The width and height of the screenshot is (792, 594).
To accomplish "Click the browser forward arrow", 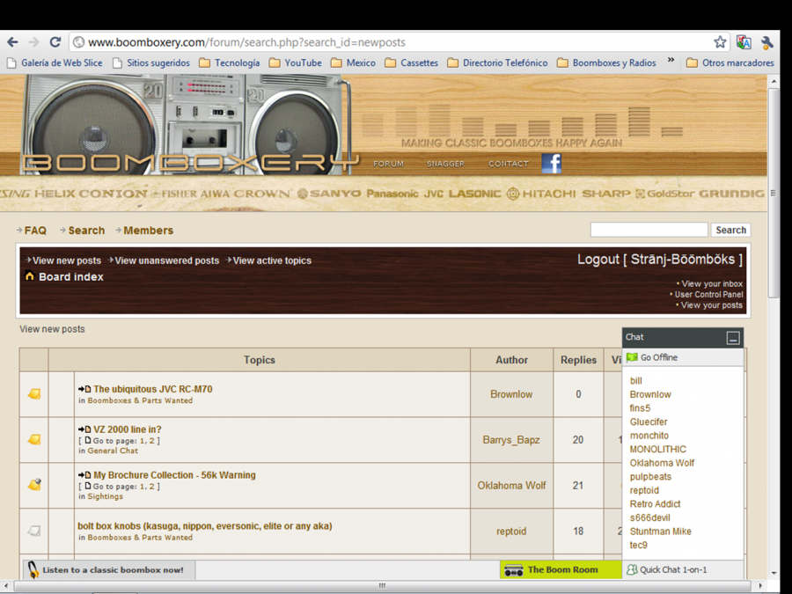I will 33,42.
